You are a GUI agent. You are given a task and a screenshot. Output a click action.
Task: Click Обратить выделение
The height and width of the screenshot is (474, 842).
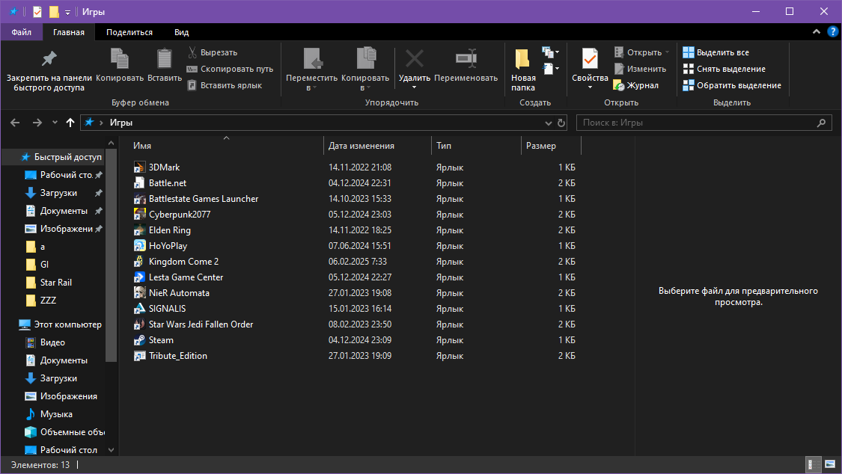732,85
